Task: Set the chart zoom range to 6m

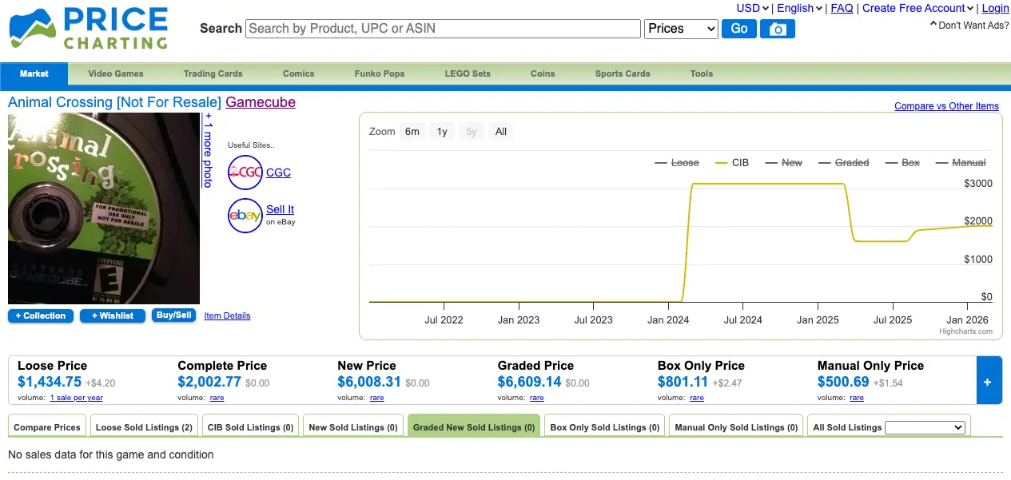Action: coord(412,131)
